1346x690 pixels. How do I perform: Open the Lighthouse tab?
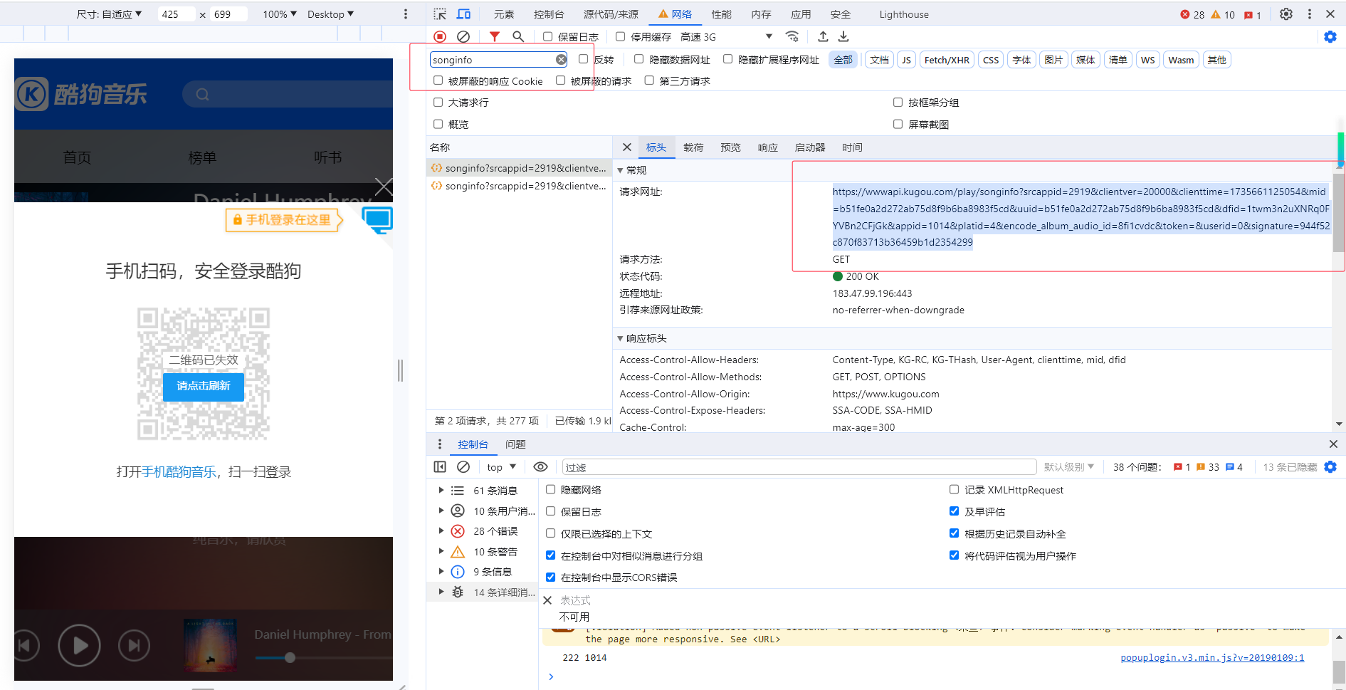[904, 14]
